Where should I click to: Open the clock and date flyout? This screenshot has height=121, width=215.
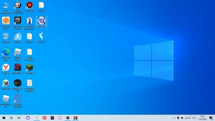pos(202,118)
